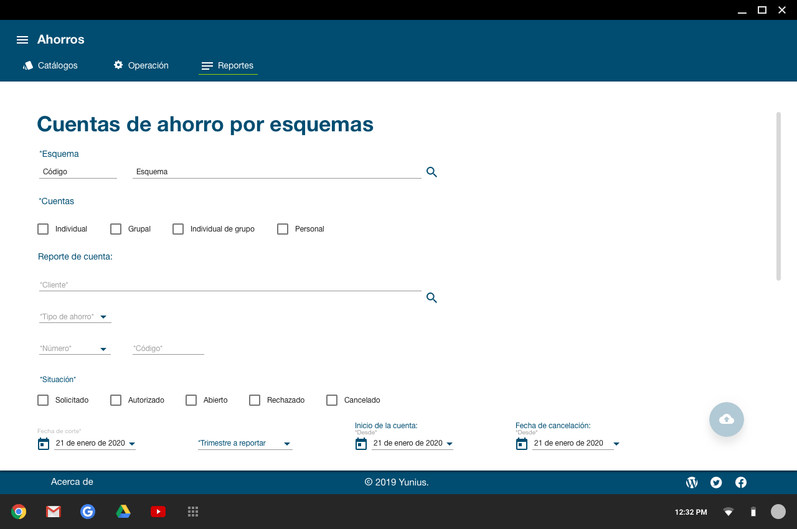Click the Código input field under Esquema

(x=78, y=172)
